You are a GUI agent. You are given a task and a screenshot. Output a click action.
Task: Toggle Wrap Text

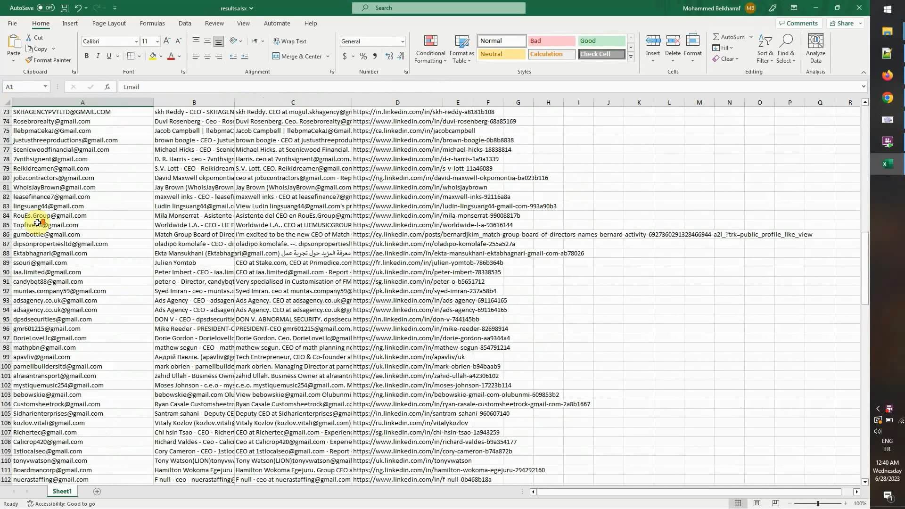click(290, 41)
